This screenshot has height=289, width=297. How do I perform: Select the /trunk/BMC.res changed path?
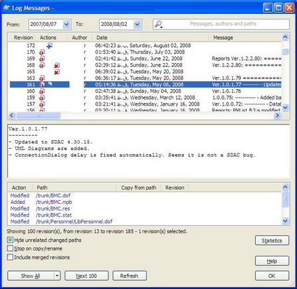tap(52, 209)
